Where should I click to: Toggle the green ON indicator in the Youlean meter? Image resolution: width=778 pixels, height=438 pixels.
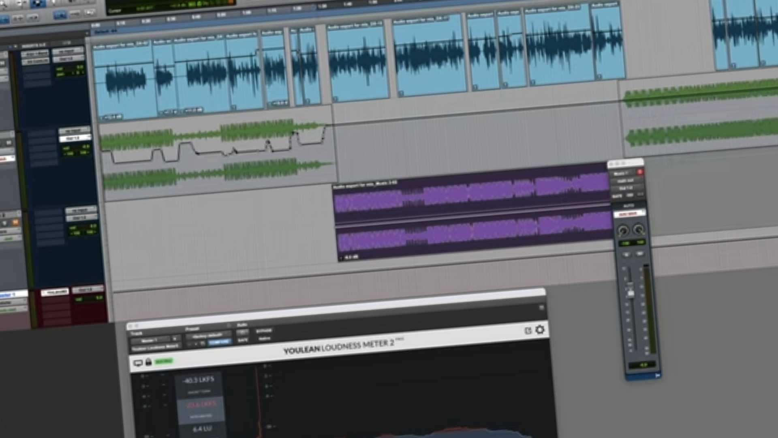[x=164, y=361]
